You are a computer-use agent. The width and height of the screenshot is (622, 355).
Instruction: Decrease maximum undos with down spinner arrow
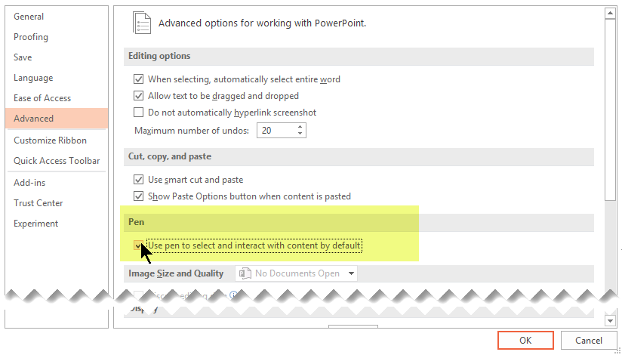300,134
